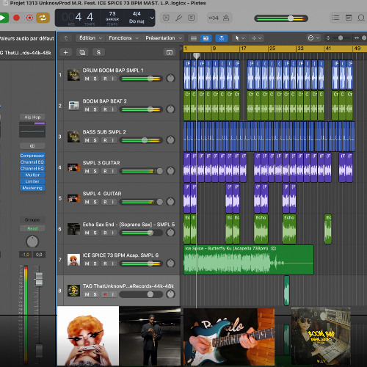Click the track header configuration icon

point(170,52)
